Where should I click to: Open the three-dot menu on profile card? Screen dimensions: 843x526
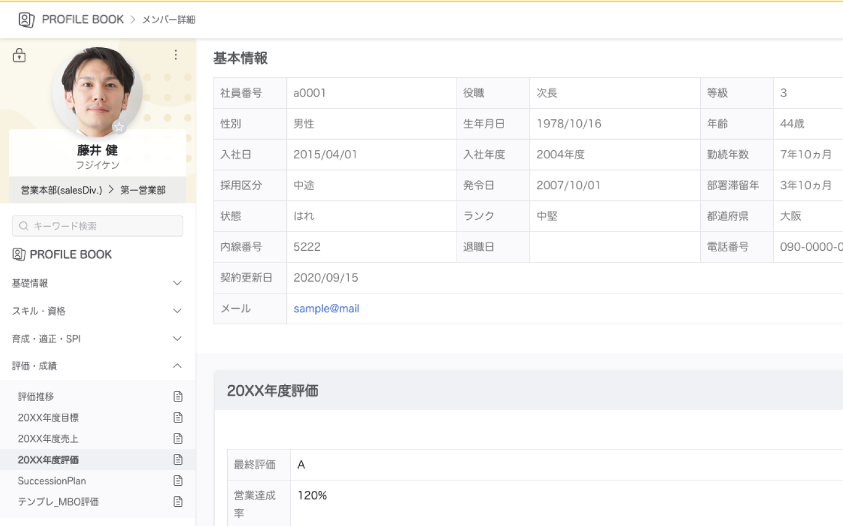pyautogui.click(x=176, y=55)
